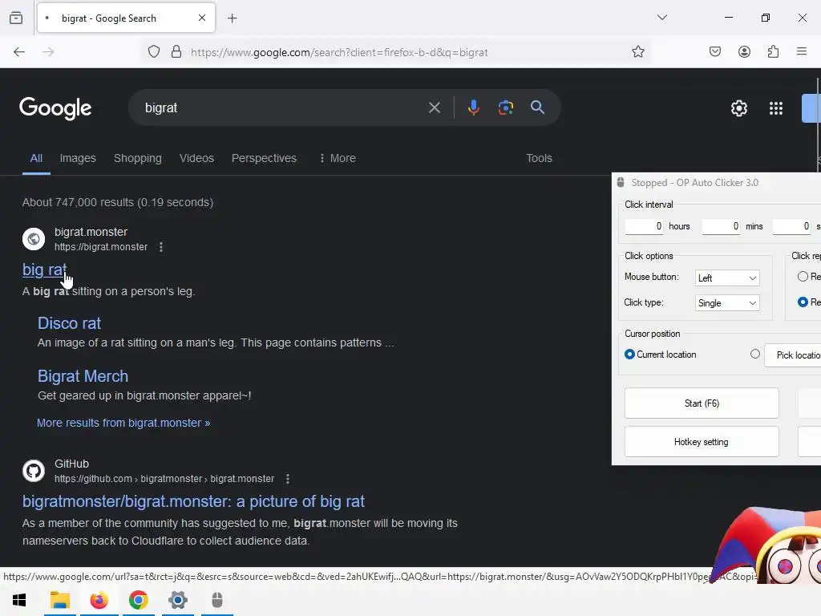Switch to Shopping results tab
The height and width of the screenshot is (616, 821).
(138, 158)
